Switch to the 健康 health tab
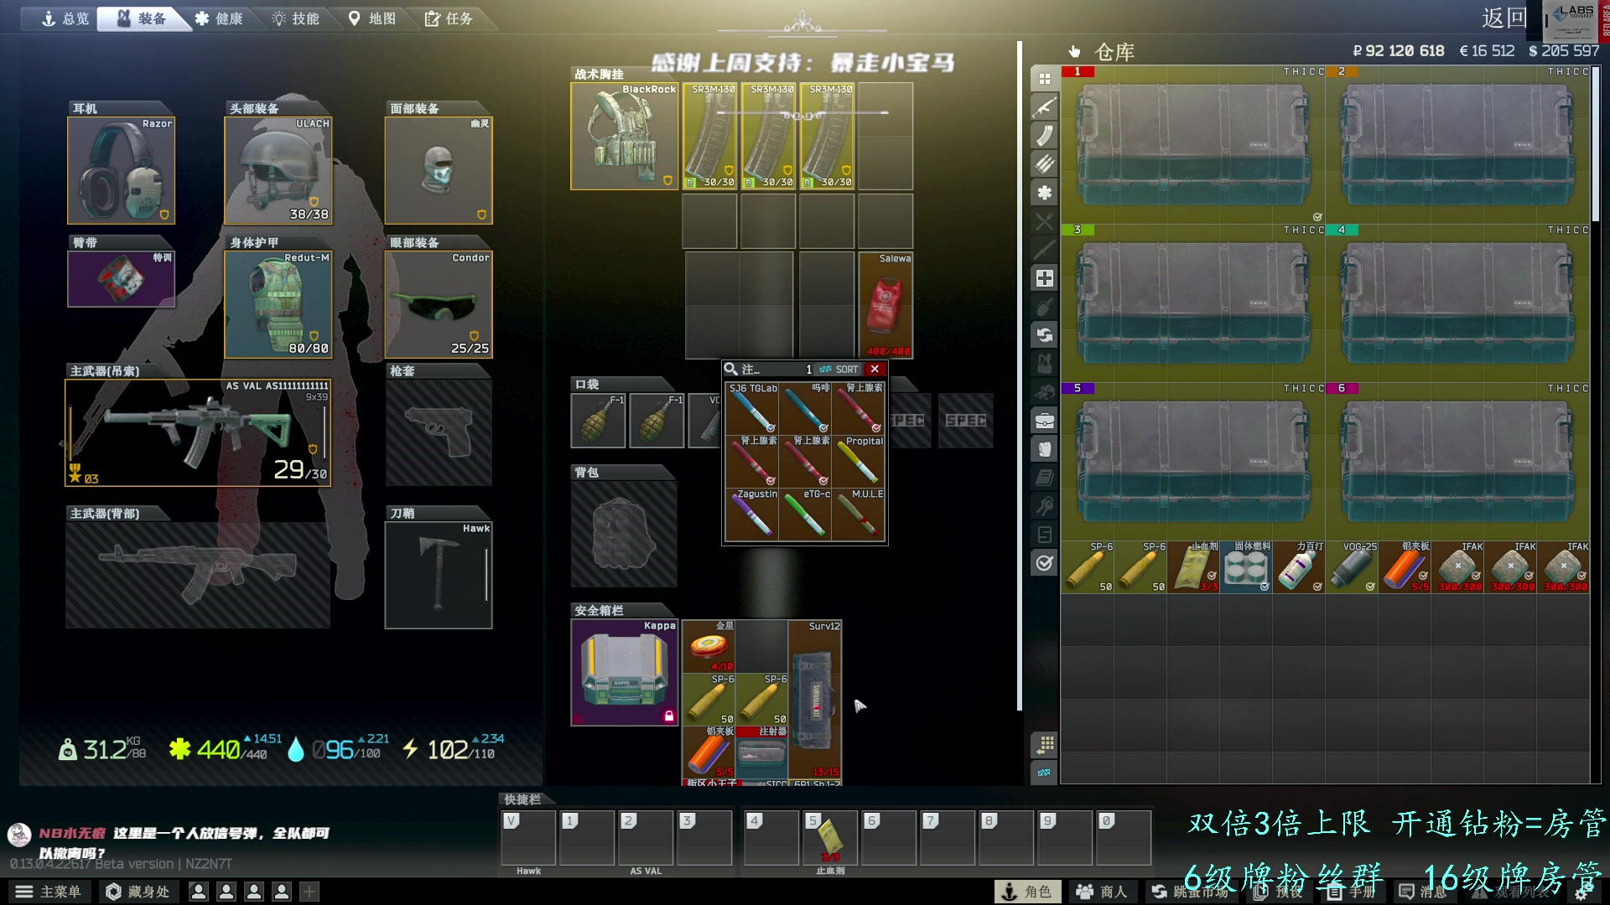 click(219, 18)
